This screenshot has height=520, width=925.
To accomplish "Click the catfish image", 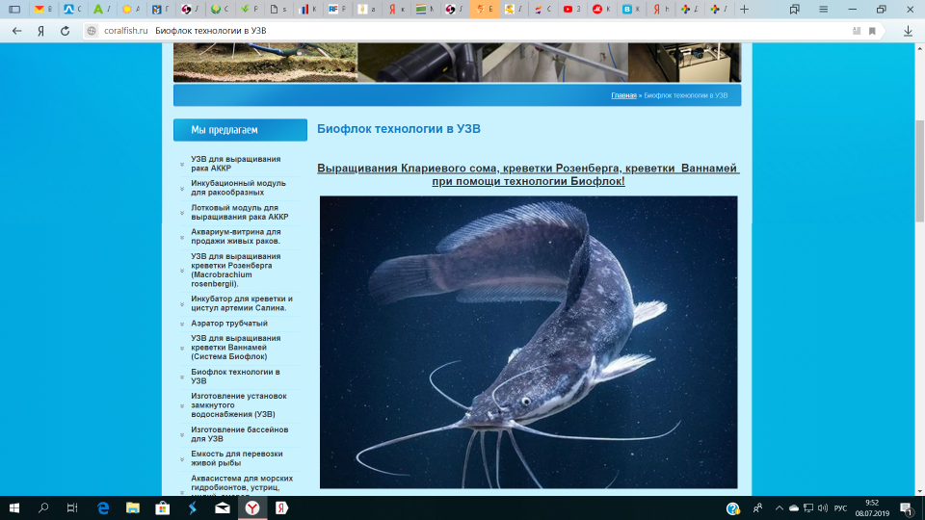I will [528, 342].
